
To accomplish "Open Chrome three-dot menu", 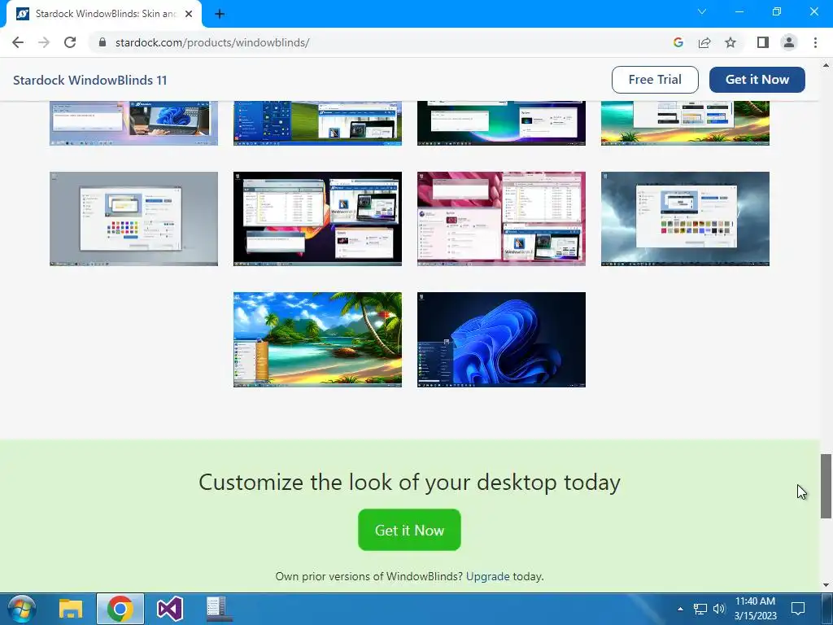I will [x=815, y=42].
